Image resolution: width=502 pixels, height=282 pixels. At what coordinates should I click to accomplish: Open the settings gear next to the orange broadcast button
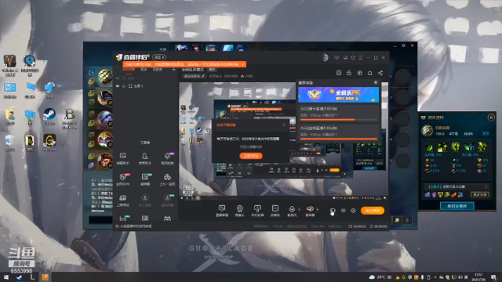[353, 211]
